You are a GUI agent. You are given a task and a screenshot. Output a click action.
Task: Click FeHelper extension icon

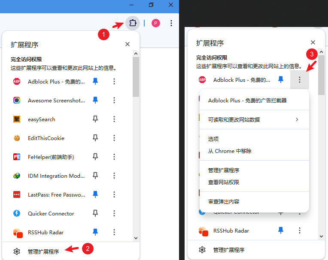point(17,157)
